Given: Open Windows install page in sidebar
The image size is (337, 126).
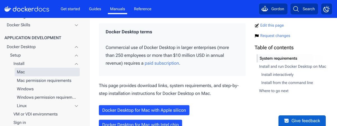Looking at the screenshot, I should [25, 89].
